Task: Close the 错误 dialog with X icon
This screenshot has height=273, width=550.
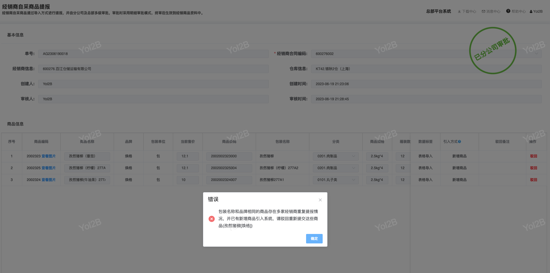Action: click(320, 200)
